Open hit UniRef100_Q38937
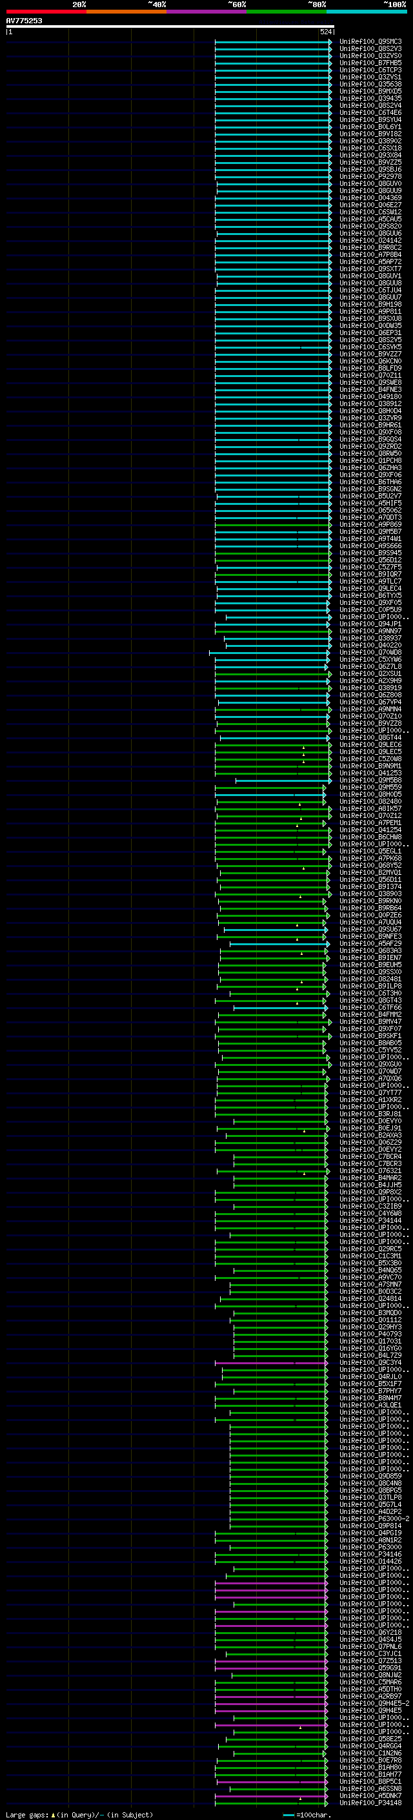This screenshot has width=413, height=1820. (370, 638)
